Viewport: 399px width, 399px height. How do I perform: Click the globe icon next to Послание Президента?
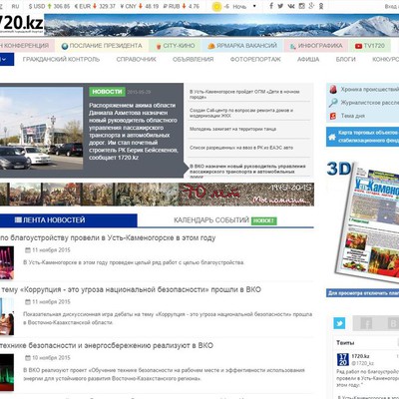tap(65, 46)
